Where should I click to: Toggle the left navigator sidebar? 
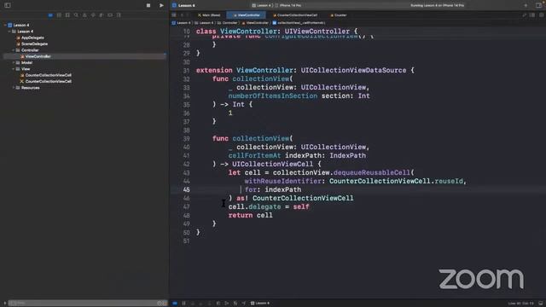pos(8,6)
